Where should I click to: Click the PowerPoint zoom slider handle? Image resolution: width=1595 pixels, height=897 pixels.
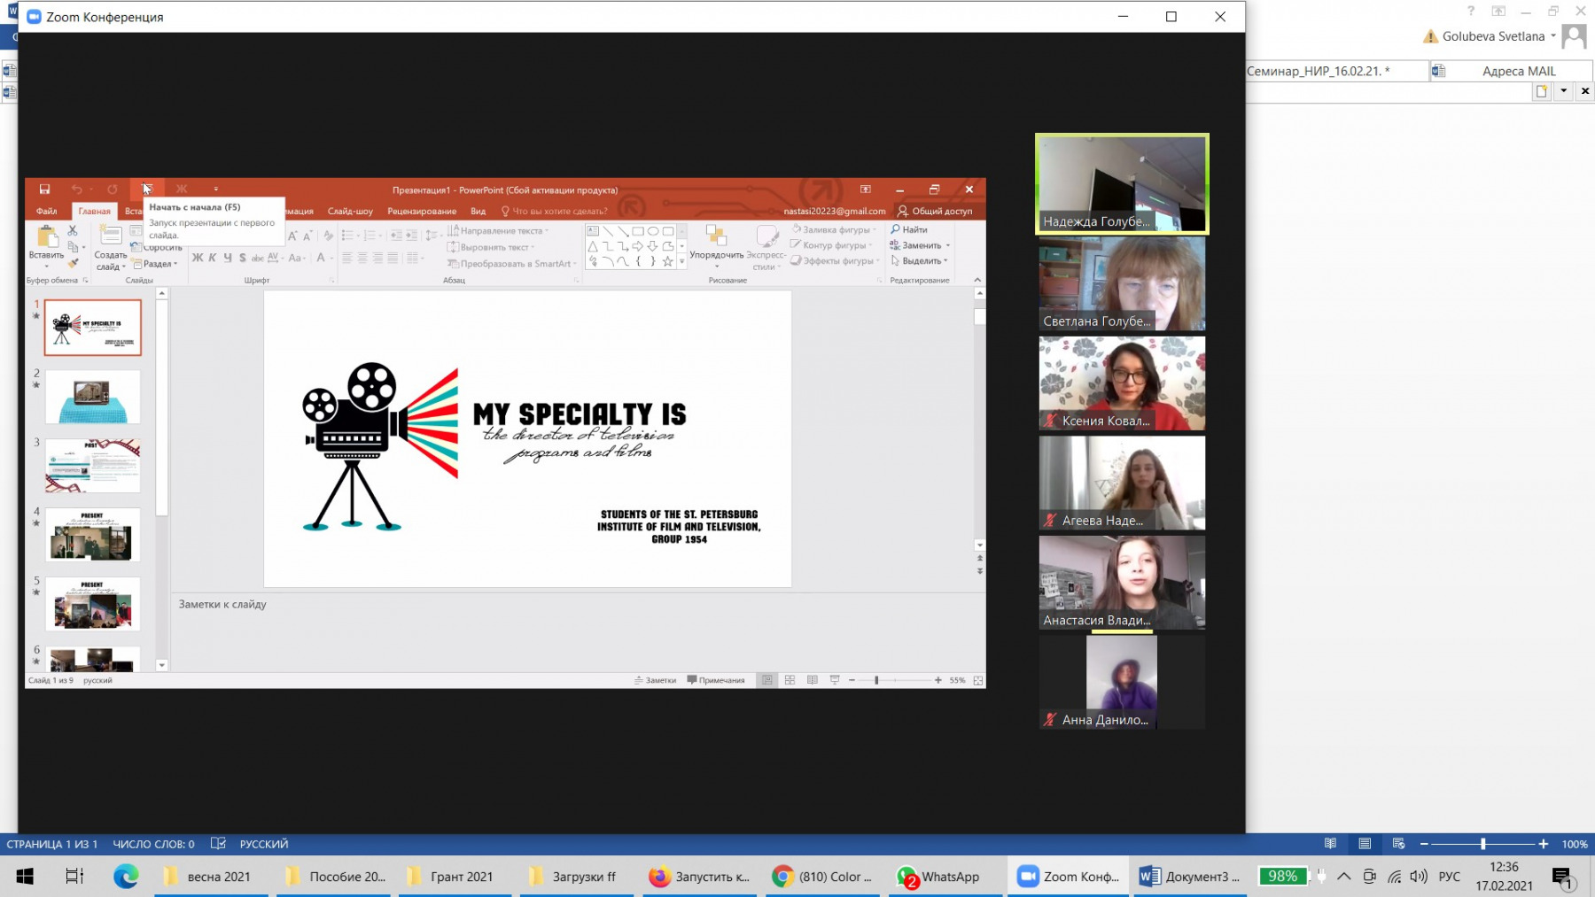(876, 680)
